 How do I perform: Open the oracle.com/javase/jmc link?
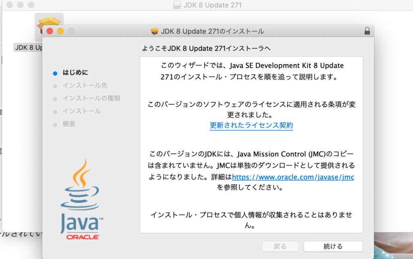pos(293,177)
